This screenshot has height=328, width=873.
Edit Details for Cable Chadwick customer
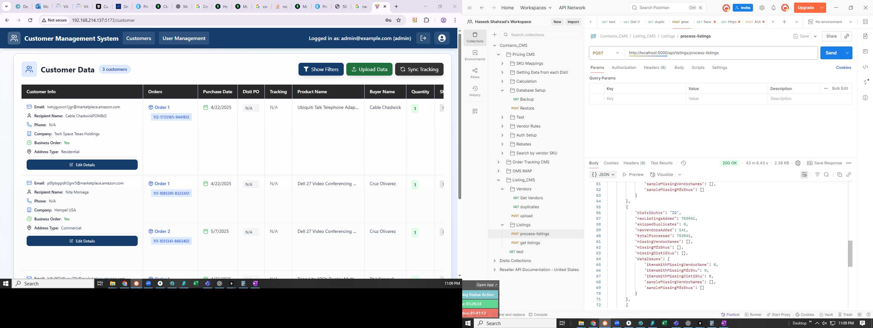(82, 165)
